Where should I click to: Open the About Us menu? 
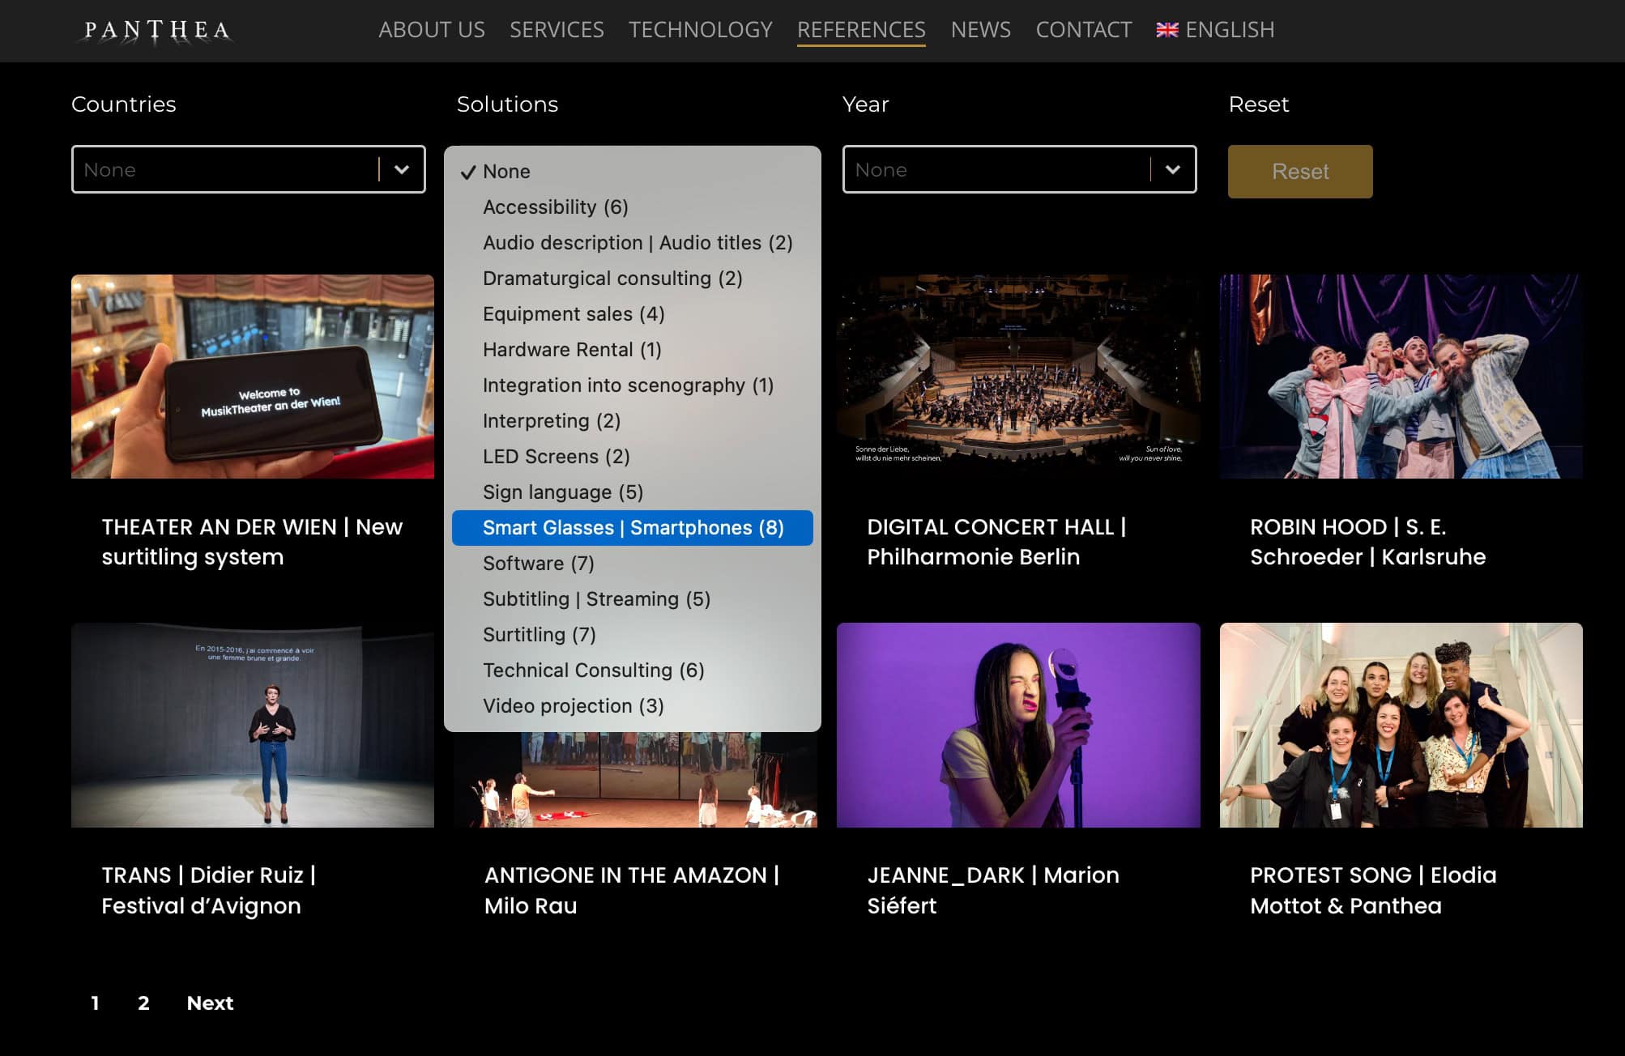tap(431, 30)
